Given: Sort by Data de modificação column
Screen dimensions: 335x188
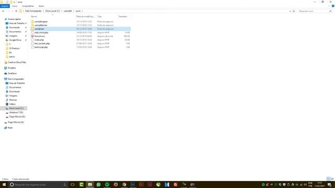Looking at the screenshot, I should 85,16.
